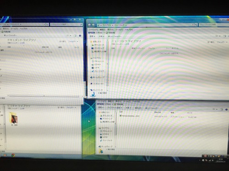This screenshot has width=229, height=171.
Task: Open the view options dropdown in the Documents window
Action: click(69, 36)
